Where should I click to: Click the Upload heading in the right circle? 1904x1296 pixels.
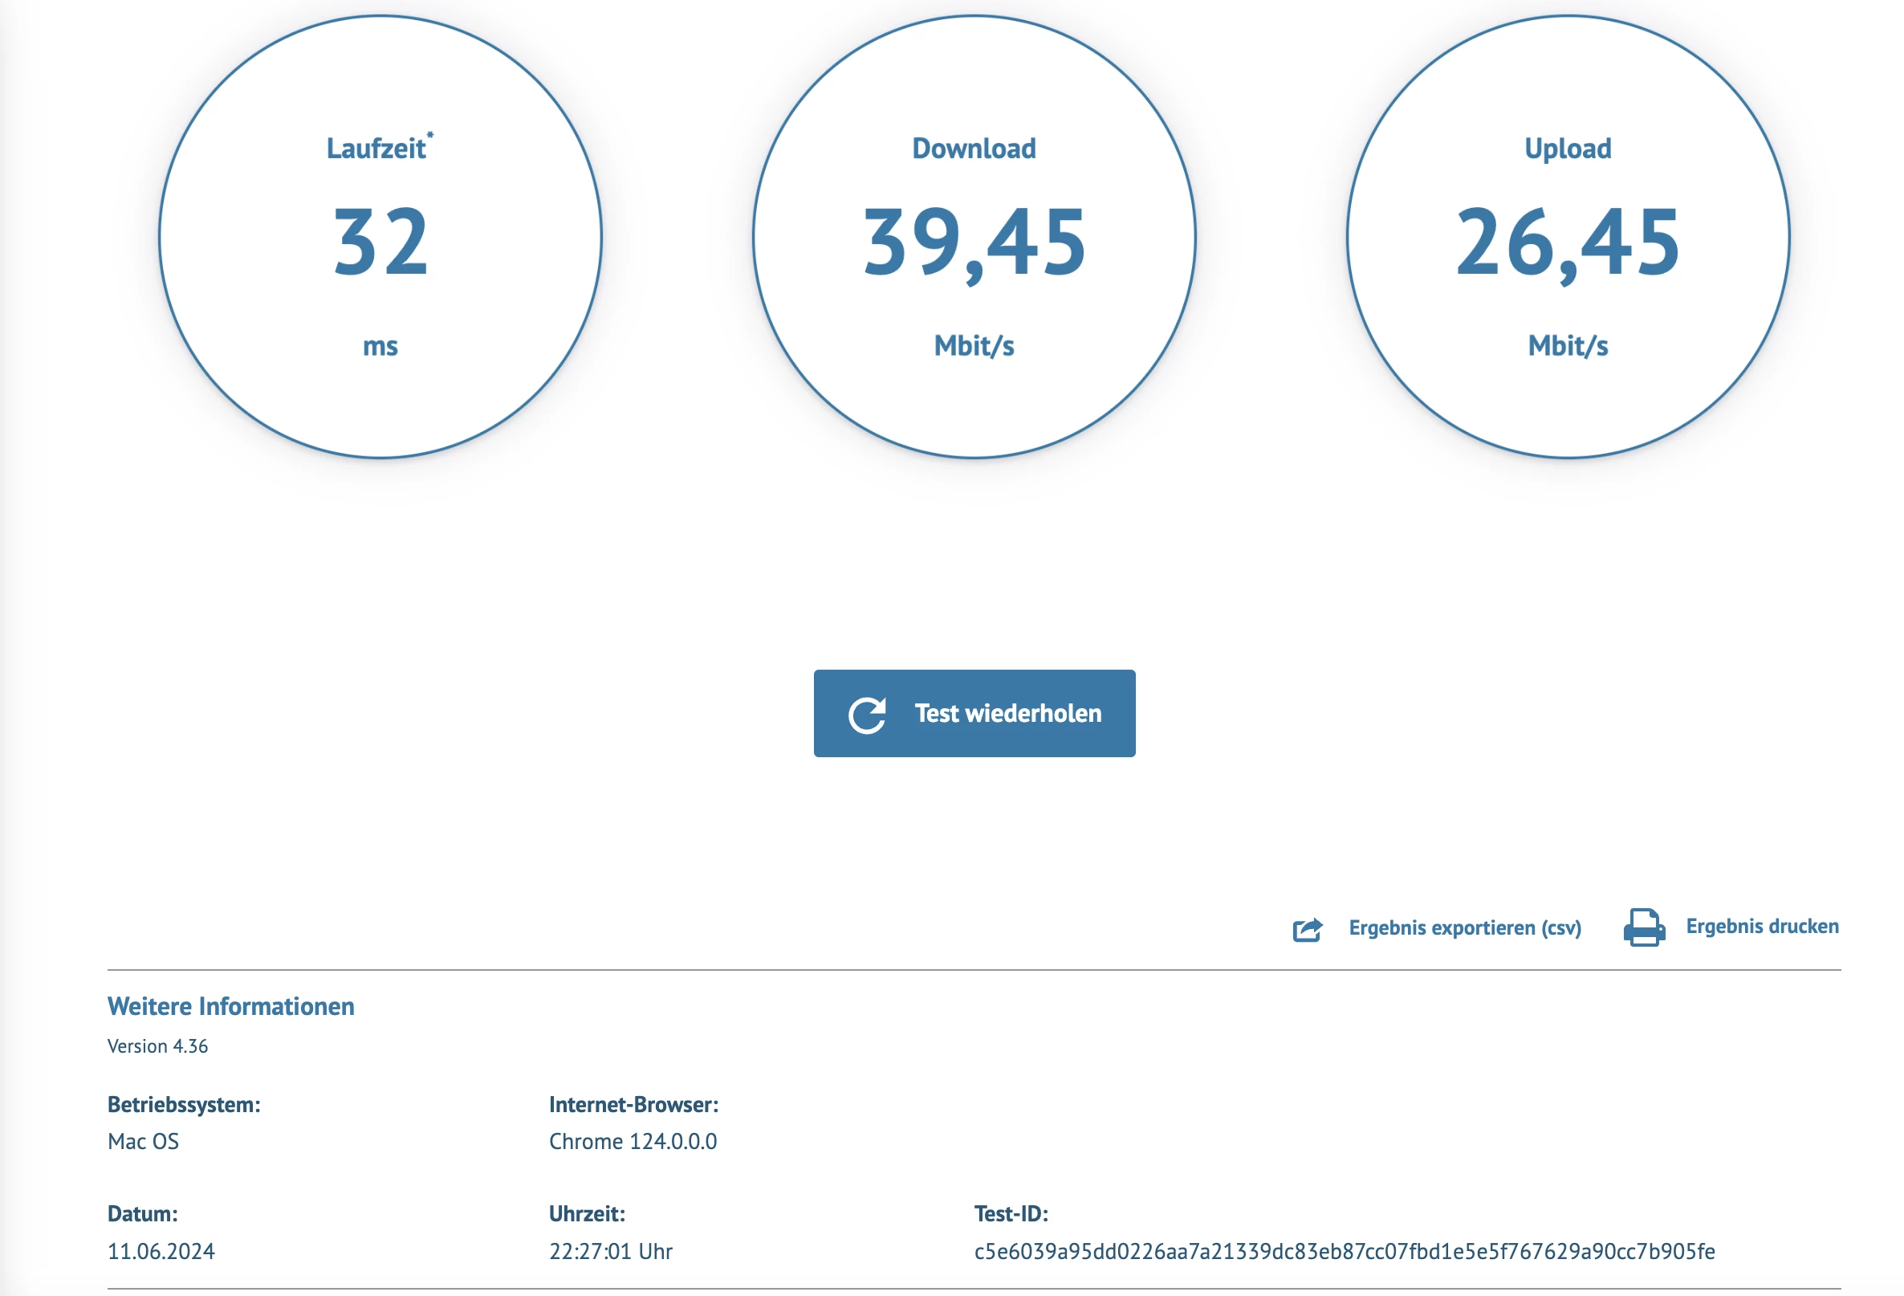(x=1568, y=149)
